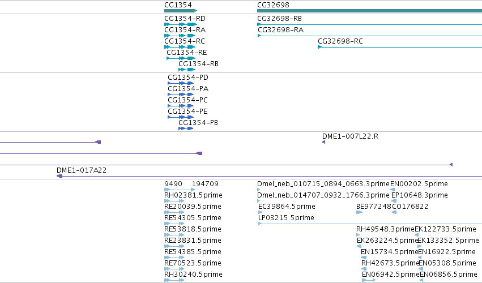Select EST RE70523.5prime

point(193,263)
